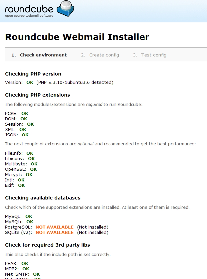Click the detected PHP 5.3.10-1ubuntu3.6 version text
The width and height of the screenshot is (207, 279).
coord(75,83)
